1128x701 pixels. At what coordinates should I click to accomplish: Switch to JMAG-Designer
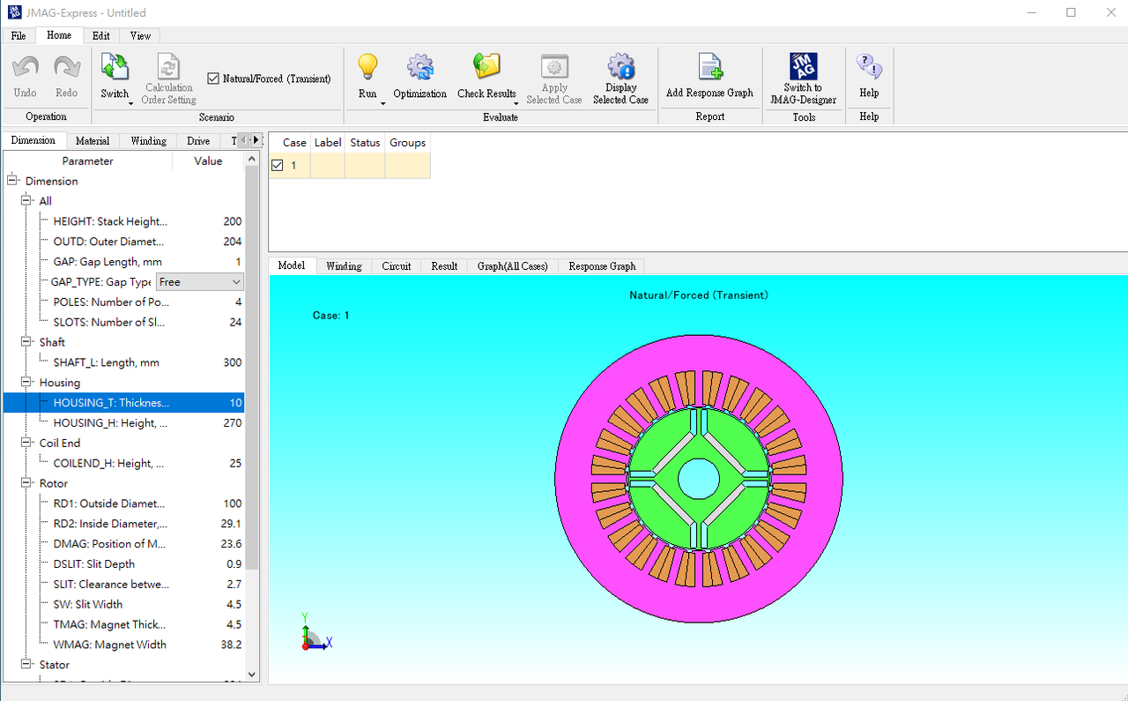(803, 68)
